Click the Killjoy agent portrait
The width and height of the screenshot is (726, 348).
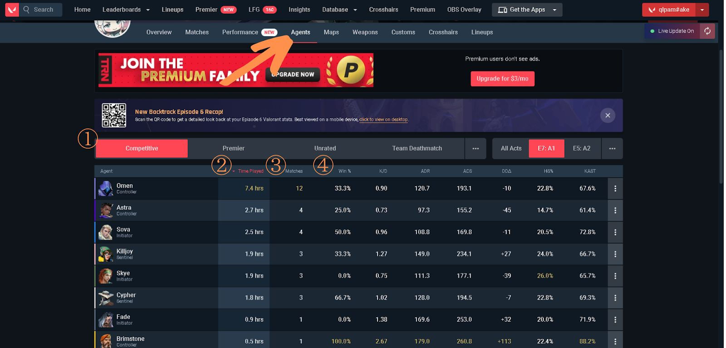(x=106, y=254)
